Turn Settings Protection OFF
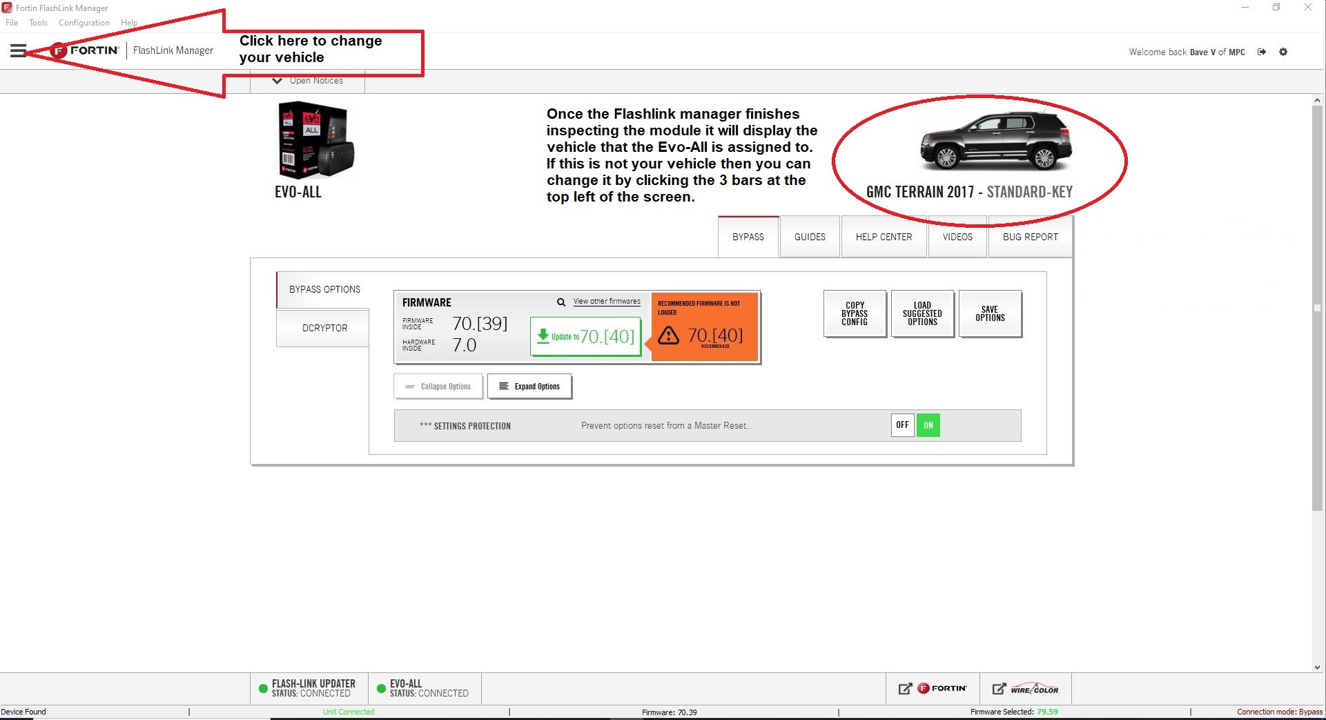Image resolution: width=1326 pixels, height=720 pixels. point(902,425)
